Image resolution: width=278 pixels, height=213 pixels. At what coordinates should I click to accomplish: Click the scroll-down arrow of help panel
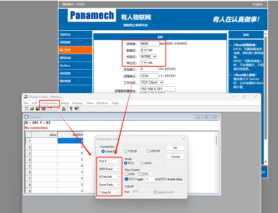click(265, 162)
